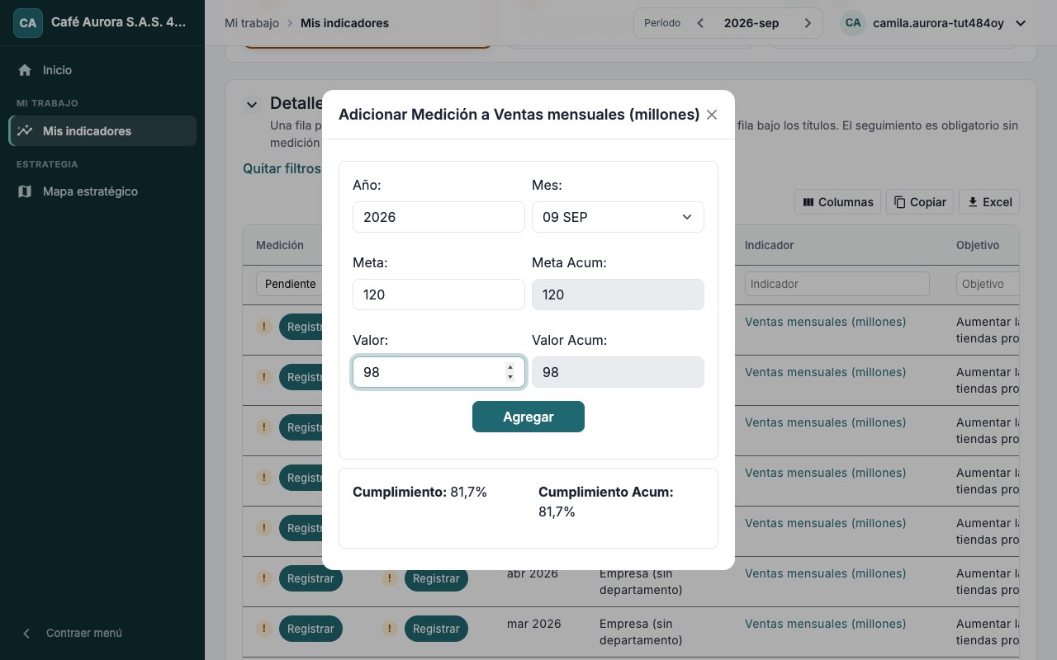The image size is (1057, 660).
Task: Click the CA company logo badge
Action: pyautogui.click(x=28, y=23)
